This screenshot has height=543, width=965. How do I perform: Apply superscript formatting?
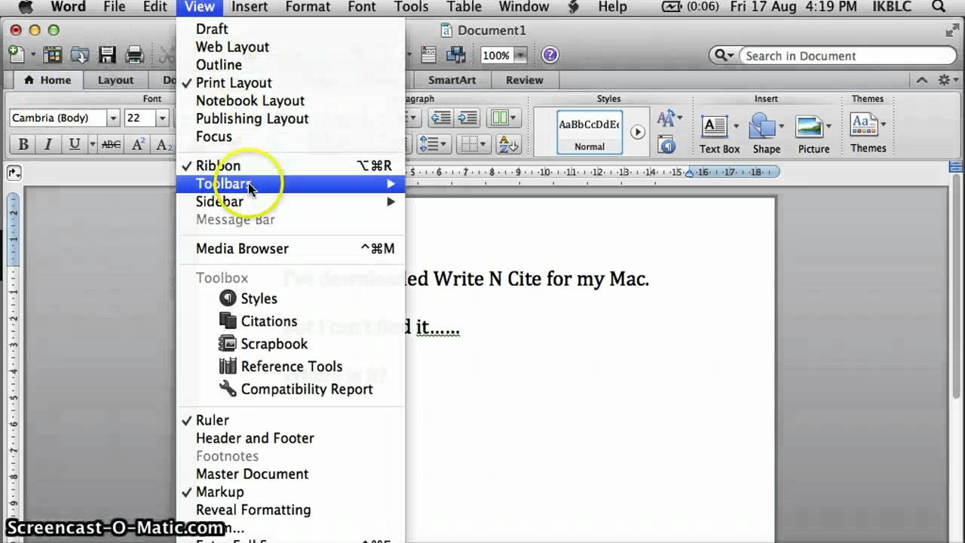tap(138, 145)
